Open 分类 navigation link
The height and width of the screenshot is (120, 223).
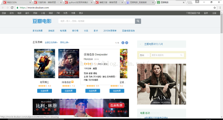click(x=86, y=31)
